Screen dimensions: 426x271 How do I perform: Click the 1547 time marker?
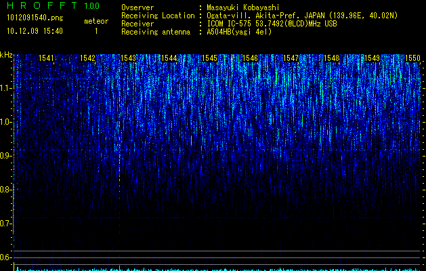tap(291, 58)
